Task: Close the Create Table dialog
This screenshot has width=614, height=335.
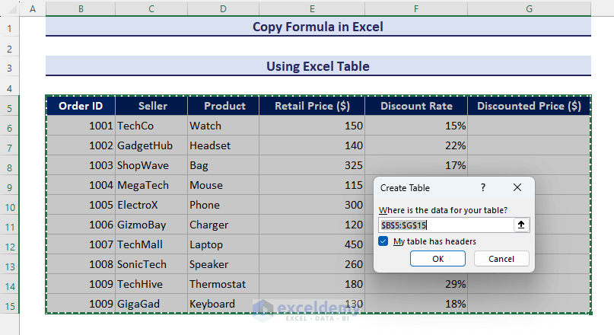Action: click(517, 187)
